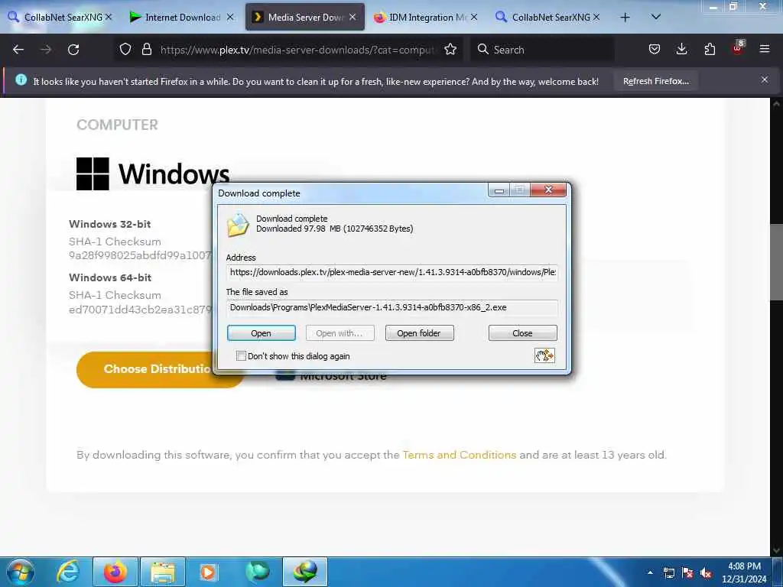This screenshot has height=587, width=783.
Task: Open the clock showing 4:08 PM
Action: (744, 572)
